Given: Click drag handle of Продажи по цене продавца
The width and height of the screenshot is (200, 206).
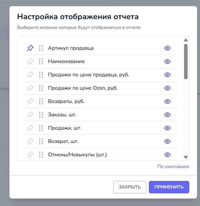Looking at the screenshot, I should click(41, 75).
